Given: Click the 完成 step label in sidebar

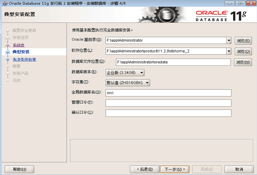Looking at the screenshot, I should [x=17, y=80].
